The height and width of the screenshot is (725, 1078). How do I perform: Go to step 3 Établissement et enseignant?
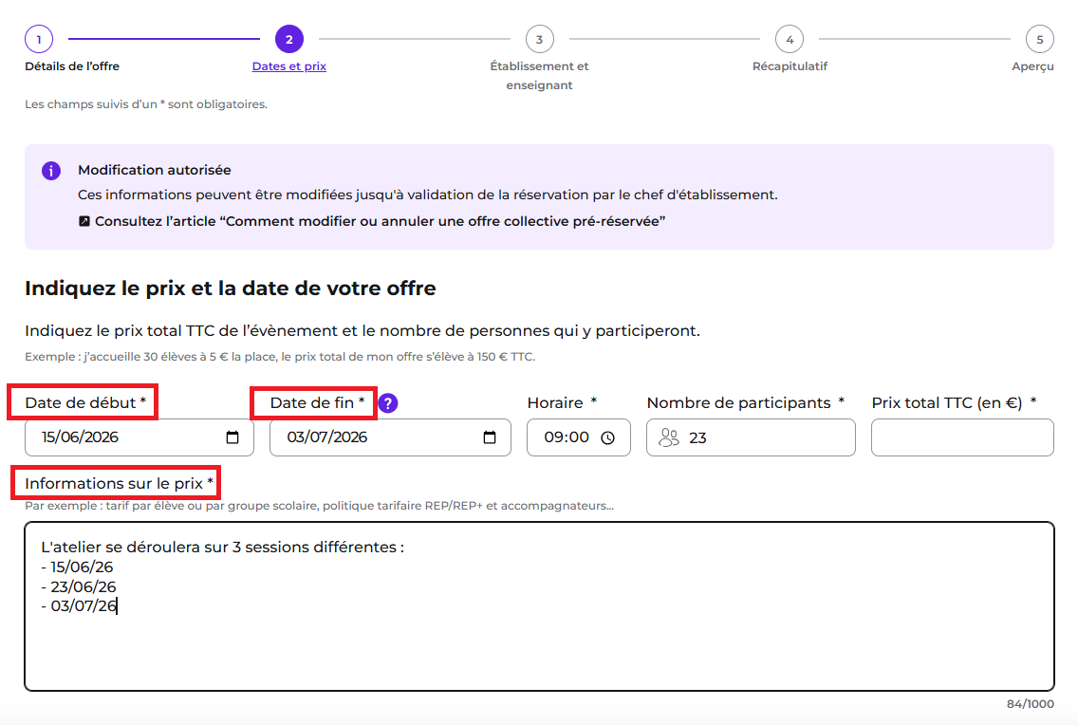point(540,39)
